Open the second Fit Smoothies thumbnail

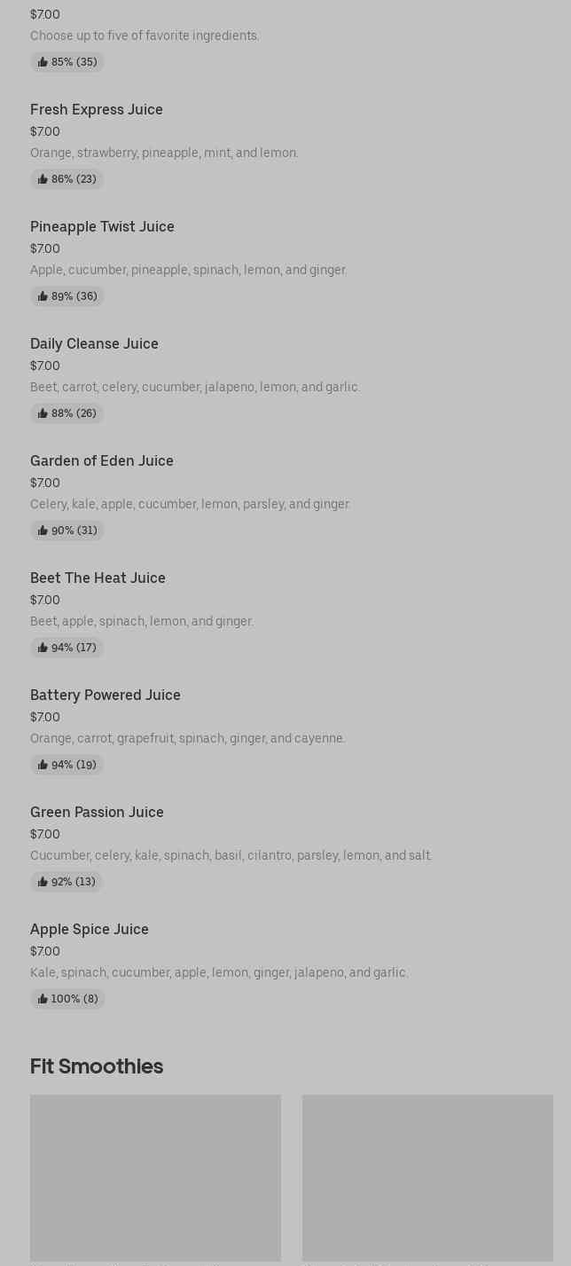tap(427, 1177)
